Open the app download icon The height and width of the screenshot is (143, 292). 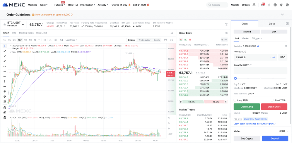[x=269, y=5]
